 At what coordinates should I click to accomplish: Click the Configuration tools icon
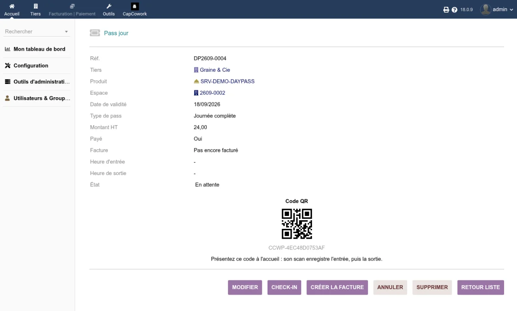[x=7, y=65]
